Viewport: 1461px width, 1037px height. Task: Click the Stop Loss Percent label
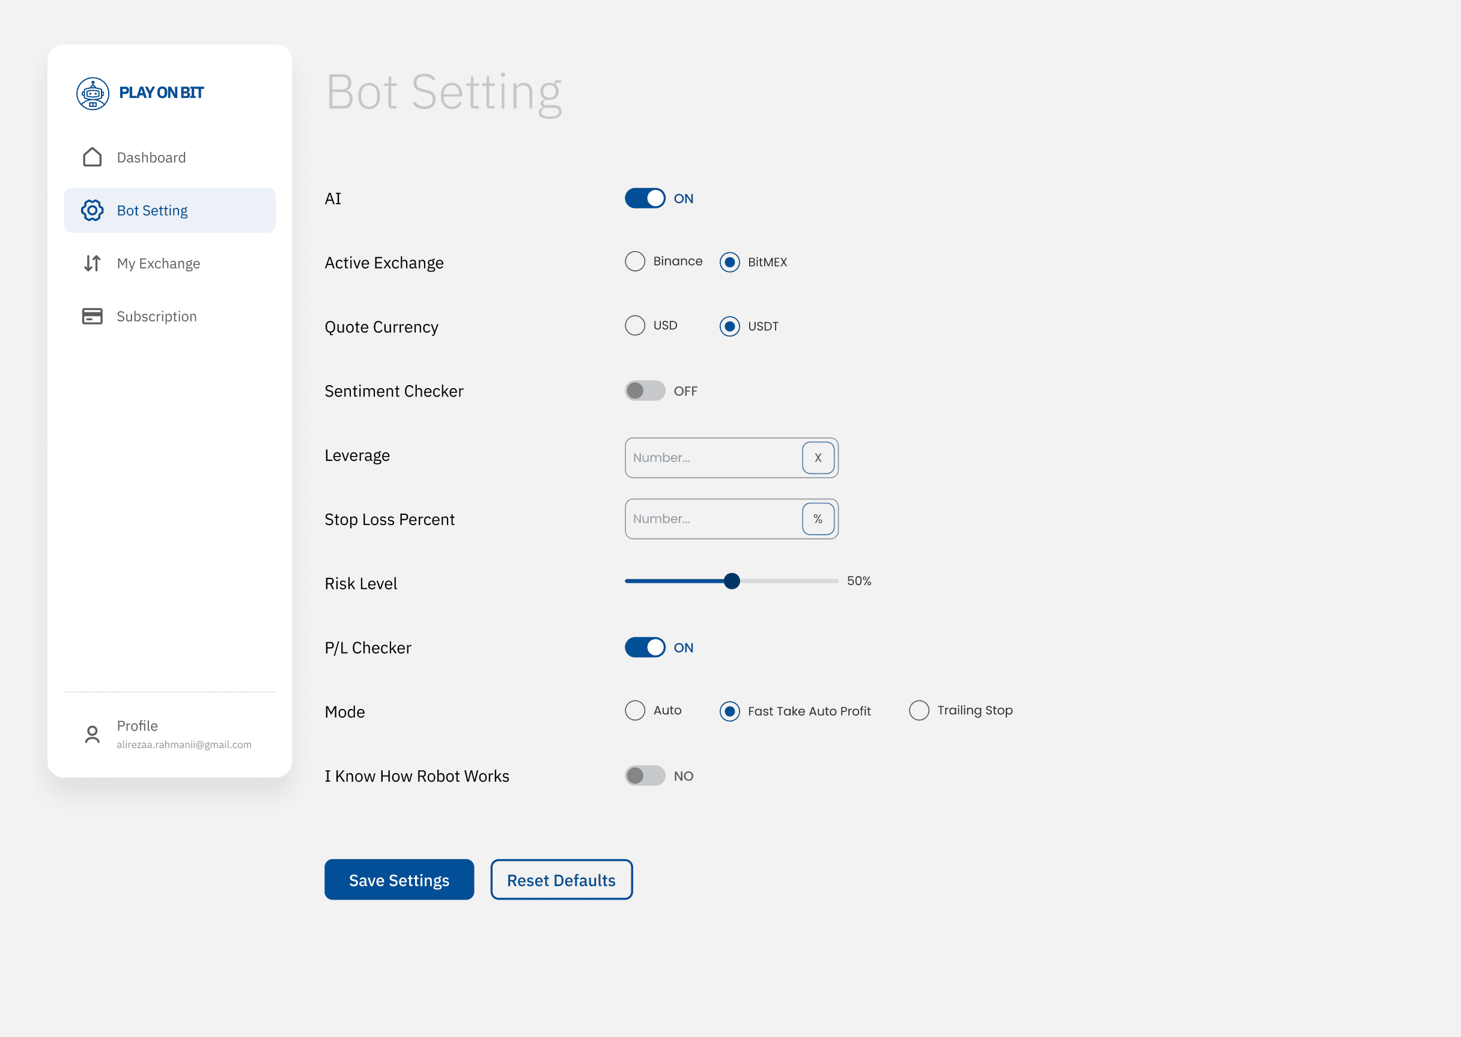(x=389, y=520)
